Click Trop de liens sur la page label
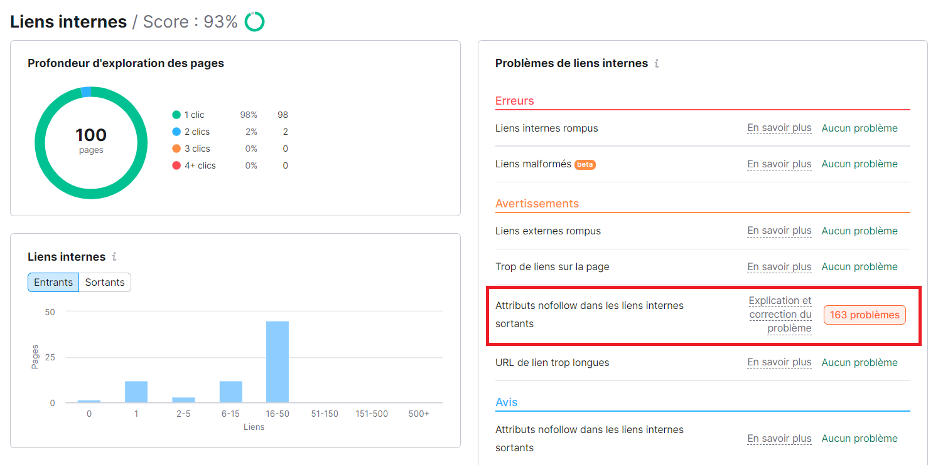943x465 pixels. pos(552,266)
